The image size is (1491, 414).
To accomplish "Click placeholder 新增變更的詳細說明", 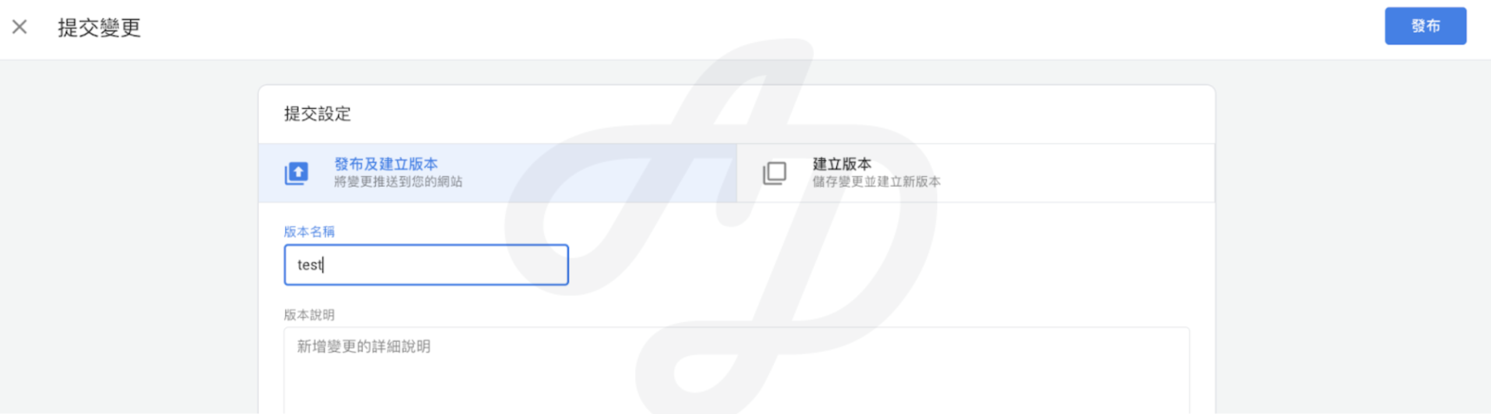I will point(364,346).
